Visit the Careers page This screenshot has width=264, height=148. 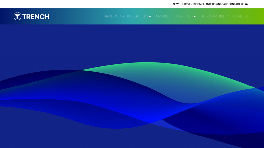click(241, 16)
